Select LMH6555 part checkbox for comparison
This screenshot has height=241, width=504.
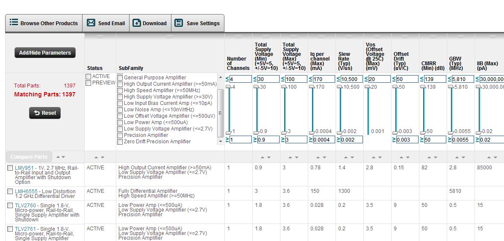pos(10,191)
